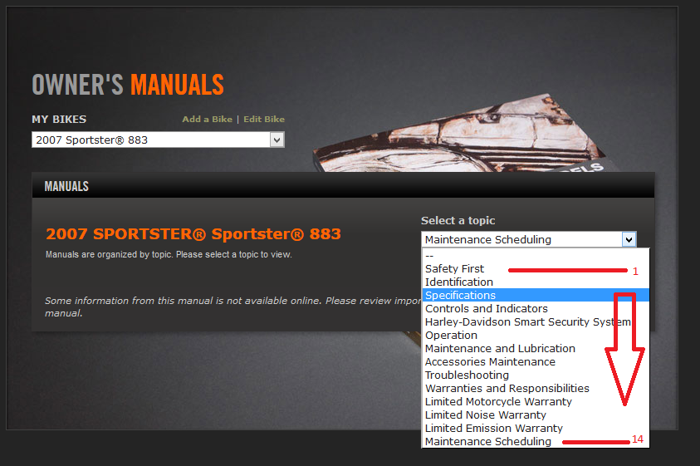
Task: Select Maintenance Scheduling at list bottom
Action: [x=487, y=442]
